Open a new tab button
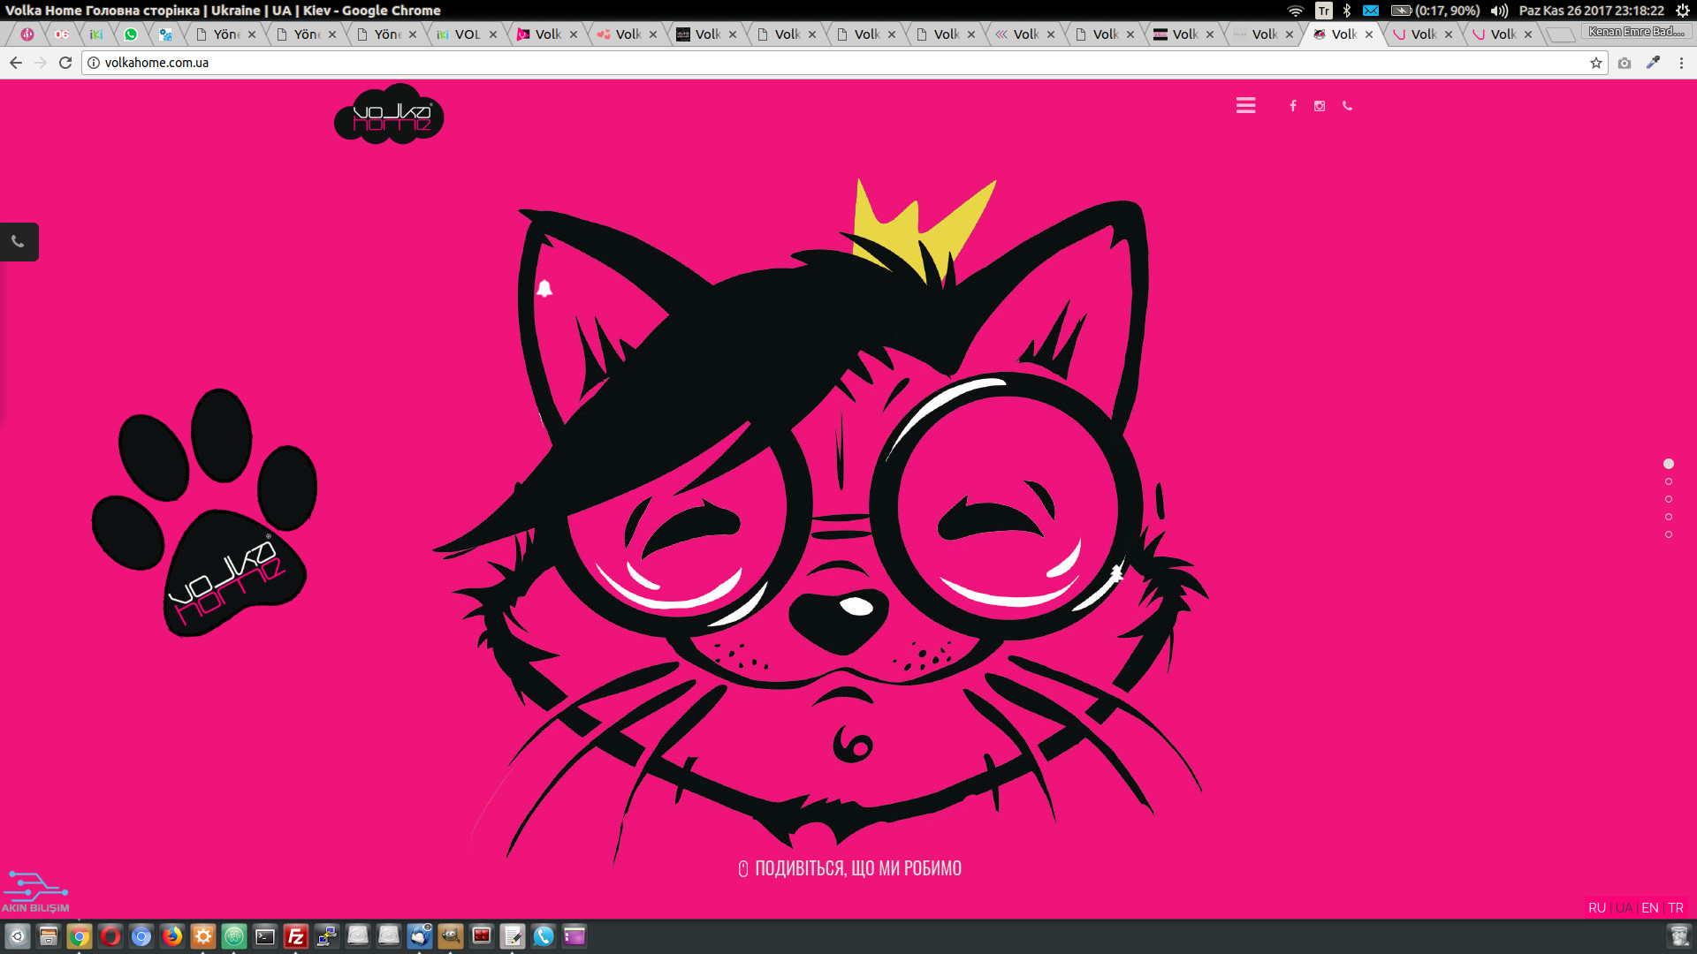1697x954 pixels. 1561,34
